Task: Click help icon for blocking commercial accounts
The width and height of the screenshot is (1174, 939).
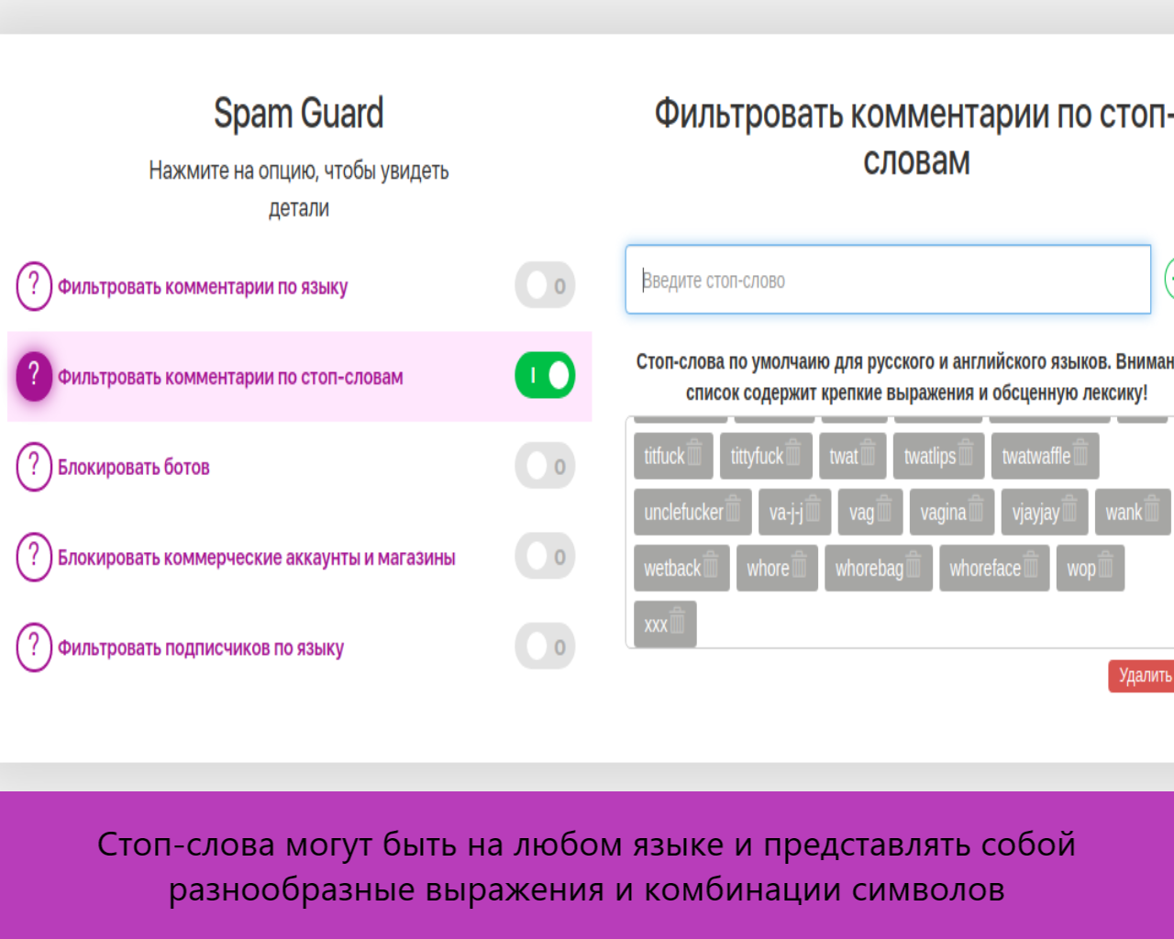Action: pyautogui.click(x=34, y=557)
